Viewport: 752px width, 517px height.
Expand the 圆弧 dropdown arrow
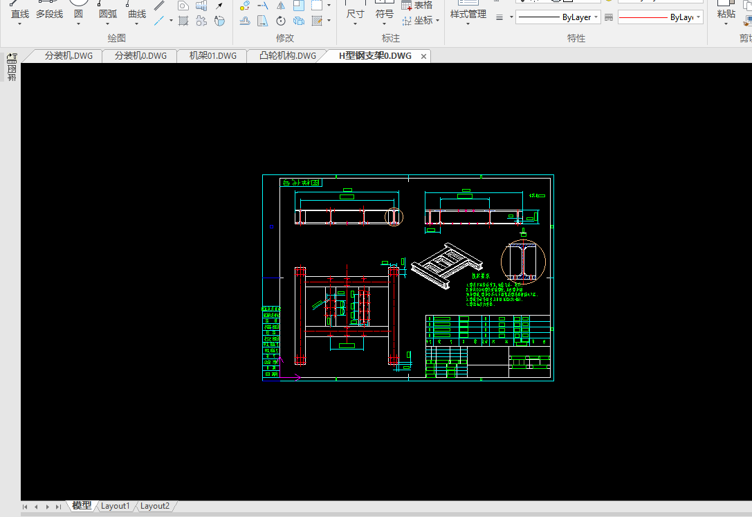coord(107,24)
